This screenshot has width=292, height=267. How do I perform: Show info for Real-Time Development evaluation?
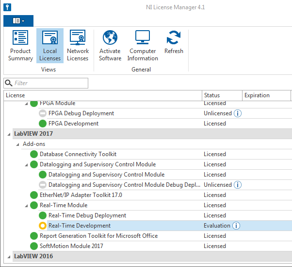point(236,226)
